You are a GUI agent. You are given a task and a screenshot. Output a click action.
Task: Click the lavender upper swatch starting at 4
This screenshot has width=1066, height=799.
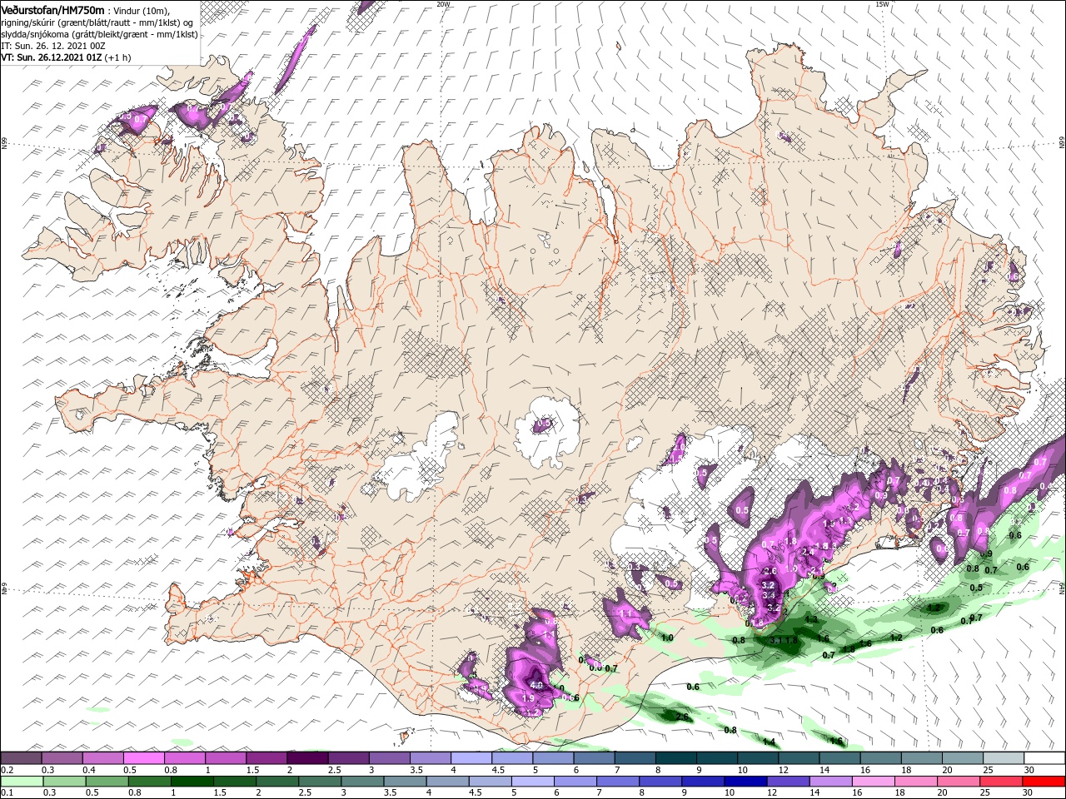click(x=471, y=758)
